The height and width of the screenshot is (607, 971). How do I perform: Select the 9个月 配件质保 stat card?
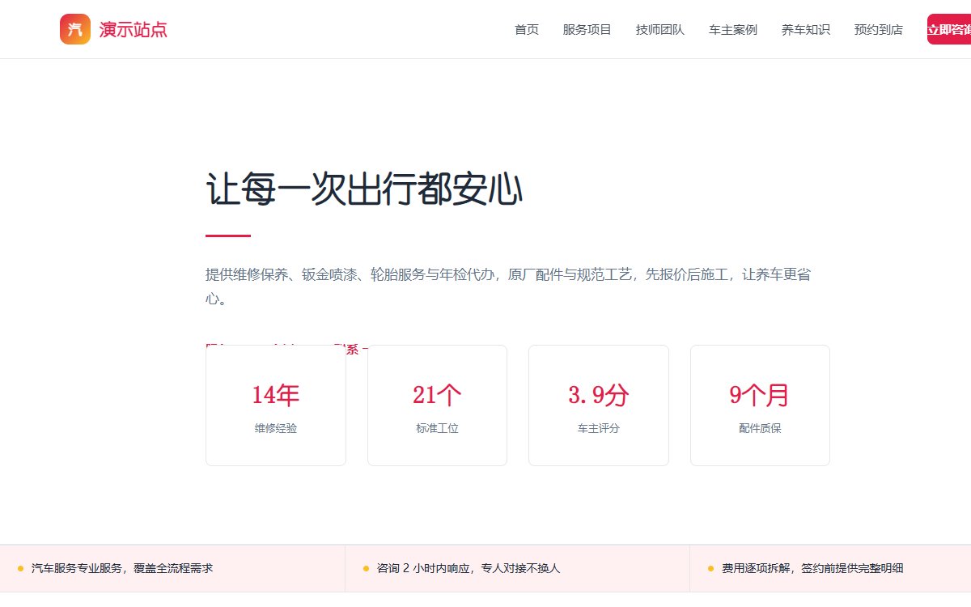pyautogui.click(x=760, y=405)
